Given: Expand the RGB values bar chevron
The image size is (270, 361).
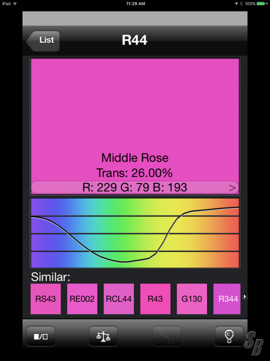Looking at the screenshot, I should coord(232,188).
